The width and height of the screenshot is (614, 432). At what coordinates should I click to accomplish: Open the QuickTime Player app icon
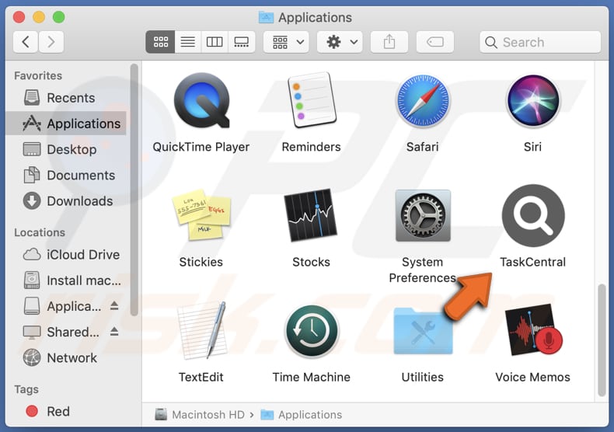201,101
